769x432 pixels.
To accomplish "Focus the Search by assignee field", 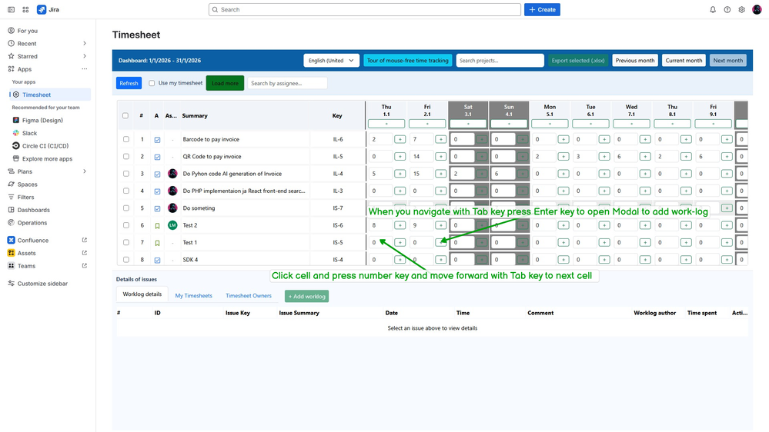I will coord(287,83).
